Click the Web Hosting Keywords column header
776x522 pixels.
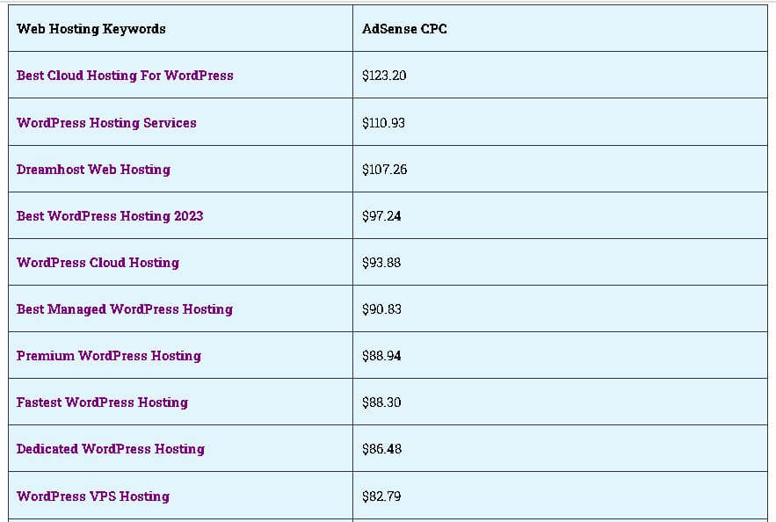91,29
